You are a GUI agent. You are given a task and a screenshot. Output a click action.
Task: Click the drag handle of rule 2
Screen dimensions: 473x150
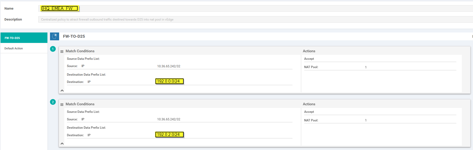pos(62,105)
